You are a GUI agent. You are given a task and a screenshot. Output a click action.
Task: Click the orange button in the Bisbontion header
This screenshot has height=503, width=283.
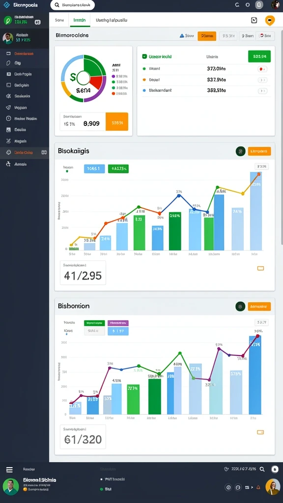click(259, 307)
